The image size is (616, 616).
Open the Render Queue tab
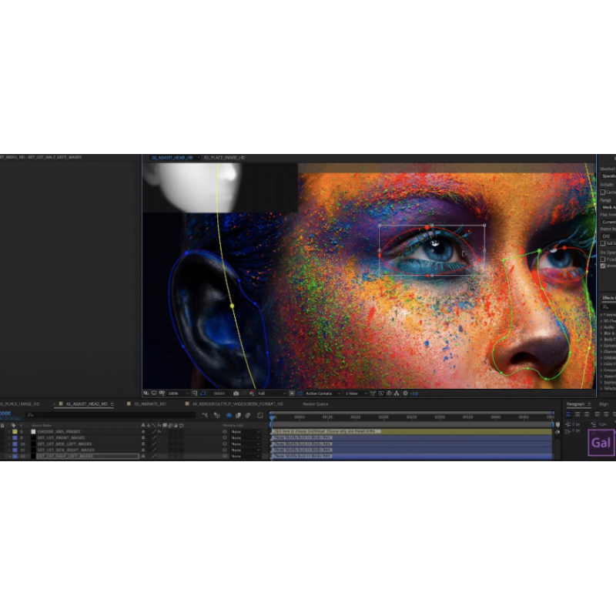[315, 403]
